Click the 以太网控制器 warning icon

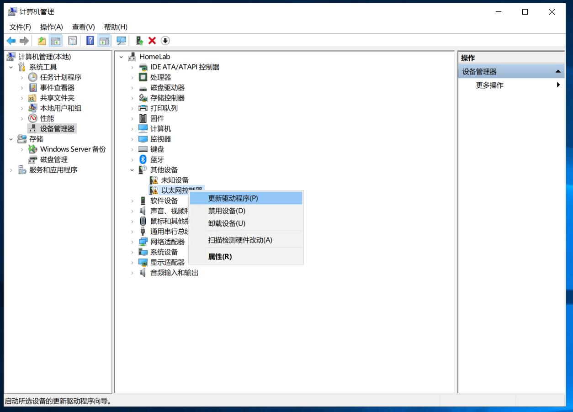pos(154,190)
